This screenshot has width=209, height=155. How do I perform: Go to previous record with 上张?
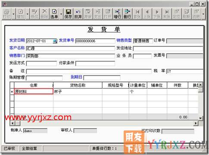tap(147, 14)
